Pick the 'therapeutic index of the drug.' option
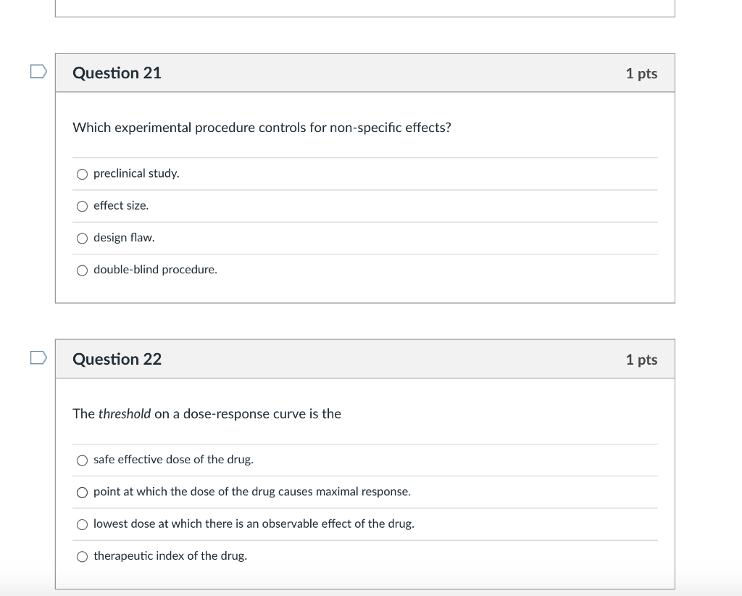The height and width of the screenshot is (596, 742). pyautogui.click(x=82, y=557)
